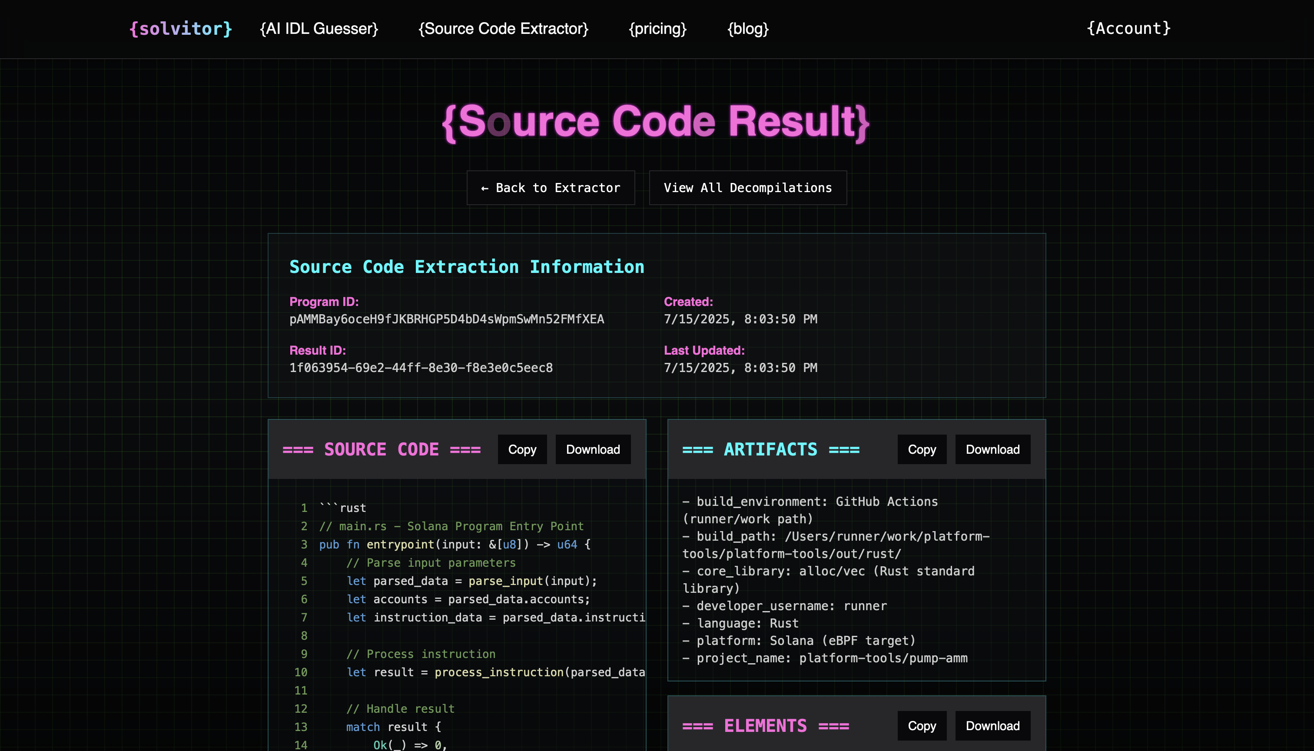Click View All Decompilations button
This screenshot has height=751, width=1314.
(x=748, y=188)
